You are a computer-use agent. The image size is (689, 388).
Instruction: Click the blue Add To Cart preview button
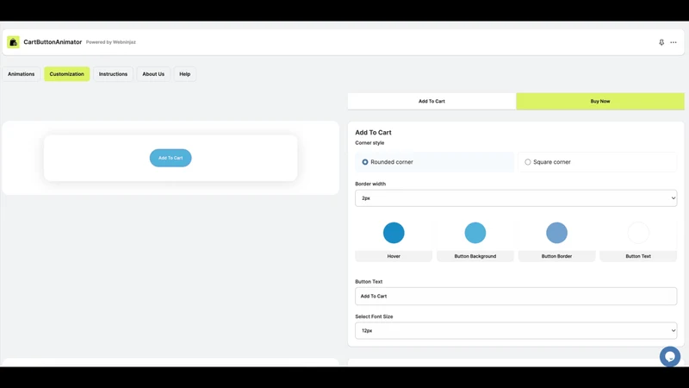(171, 158)
